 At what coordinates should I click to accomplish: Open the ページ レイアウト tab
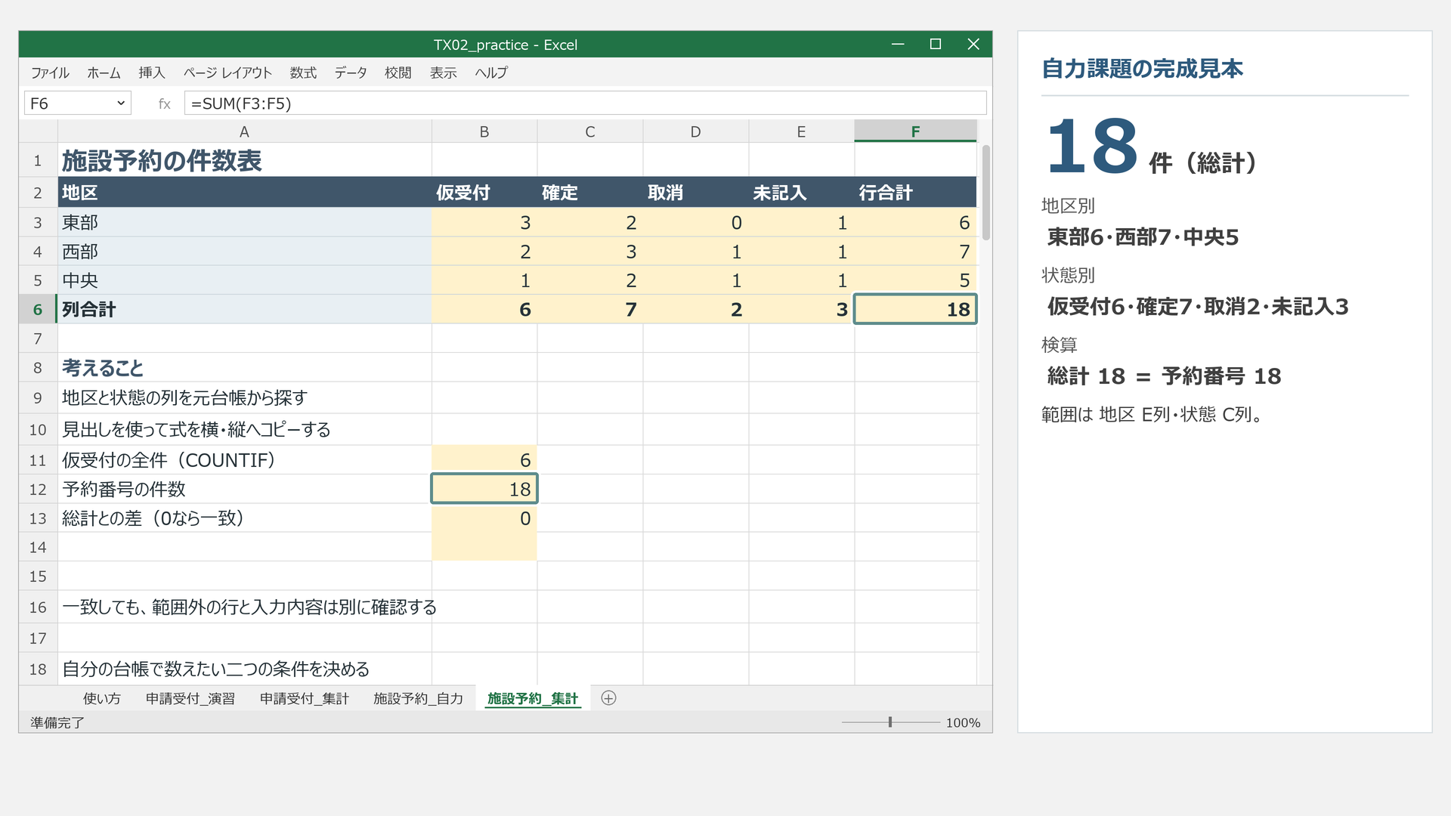point(227,73)
